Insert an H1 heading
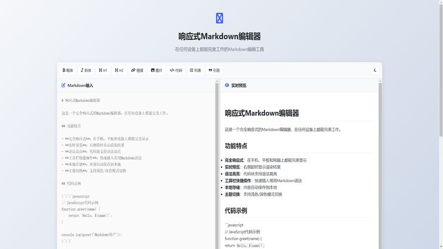Viewport: 443px width, 249px height. (x=103, y=70)
